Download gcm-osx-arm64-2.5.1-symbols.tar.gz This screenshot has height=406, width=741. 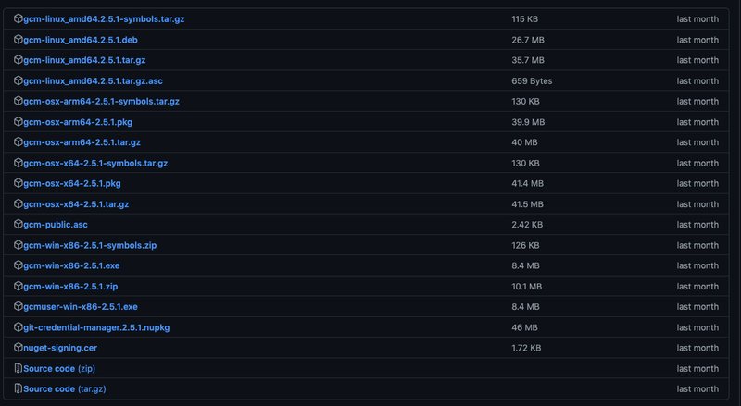click(x=101, y=102)
